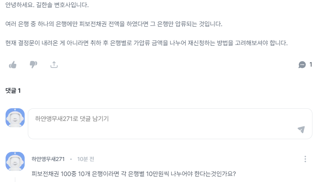Select the comment text about 피보전채권 100

[x=134, y=174]
